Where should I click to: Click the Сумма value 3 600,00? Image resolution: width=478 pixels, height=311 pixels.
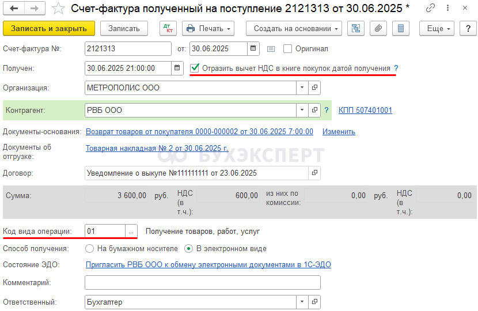tap(116, 195)
